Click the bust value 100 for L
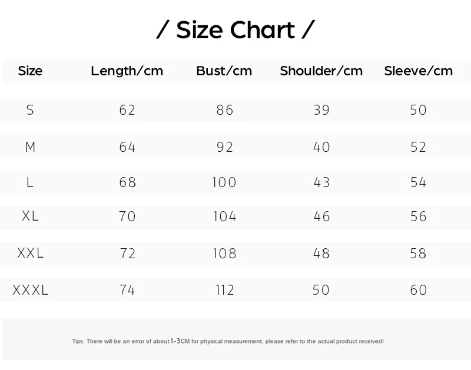Image resolution: width=471 pixels, height=370 pixels. tap(224, 182)
